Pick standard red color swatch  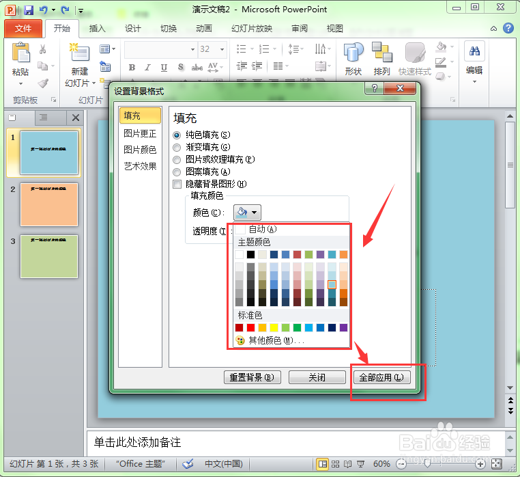250,328
